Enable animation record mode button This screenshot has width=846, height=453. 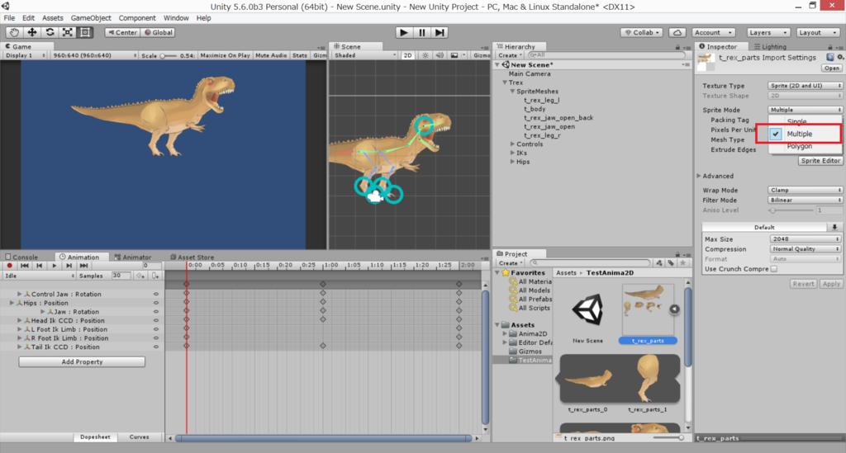[x=9, y=266]
